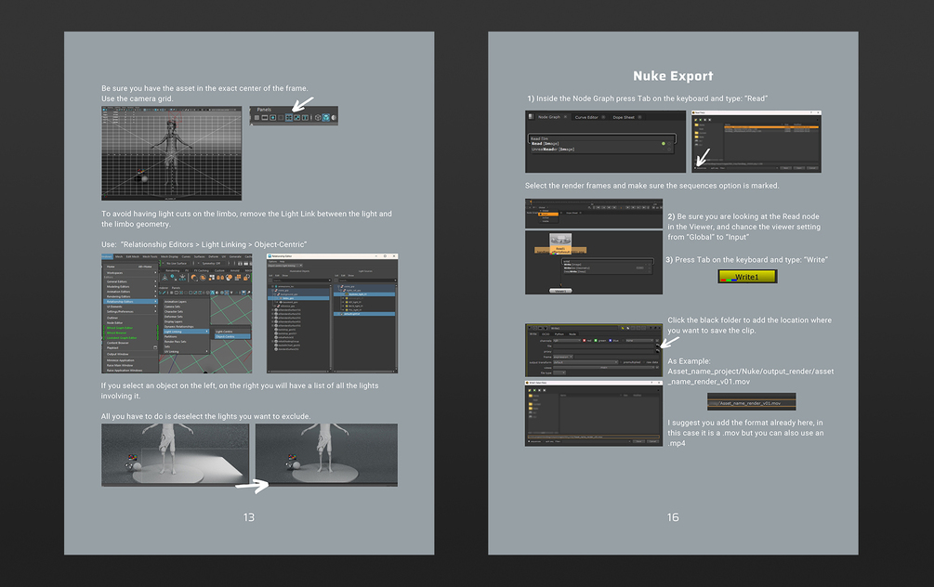The image size is (934, 587).
Task: Open Relationship Editors in the Maya Windows menu
Action: [x=130, y=301]
